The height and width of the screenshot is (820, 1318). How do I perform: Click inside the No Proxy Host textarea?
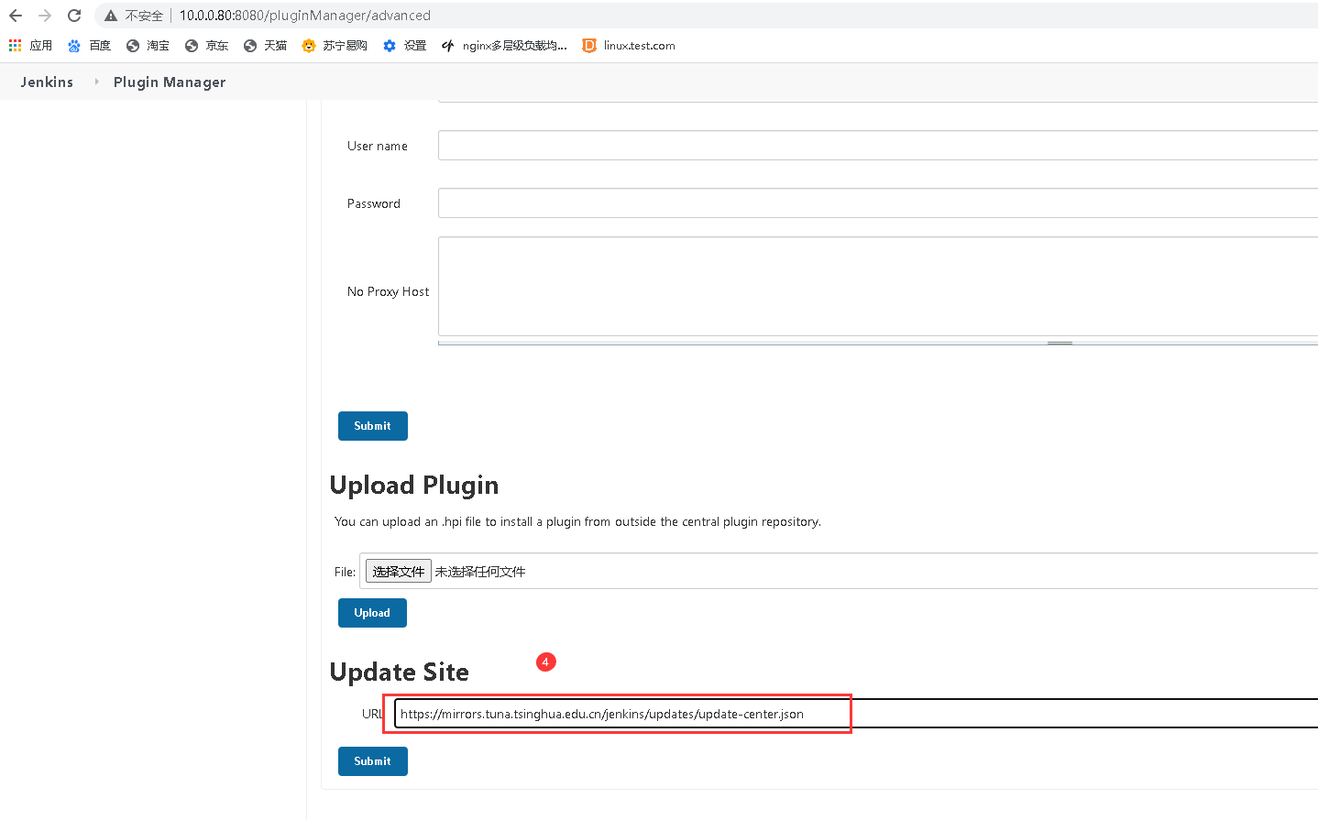click(878, 287)
